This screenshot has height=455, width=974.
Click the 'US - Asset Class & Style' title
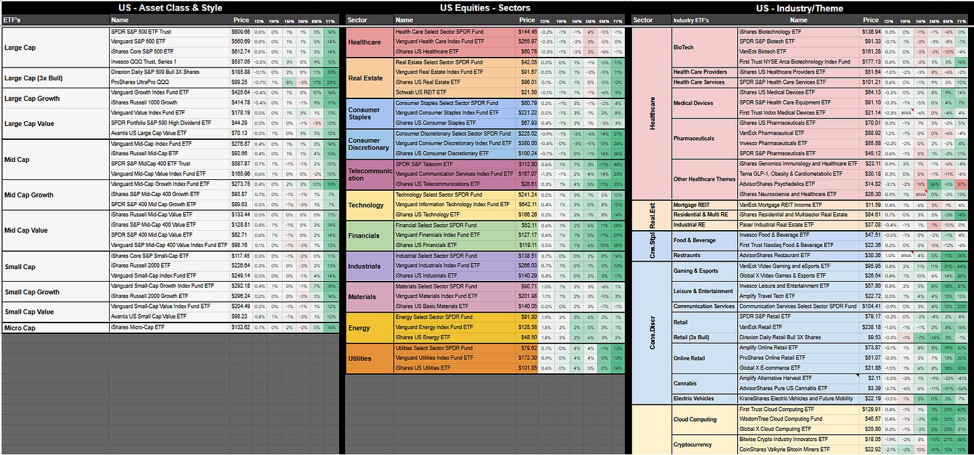170,8
